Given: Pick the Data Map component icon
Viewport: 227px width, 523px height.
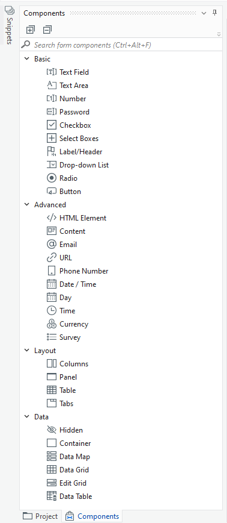Looking at the screenshot, I should pos(52,456).
